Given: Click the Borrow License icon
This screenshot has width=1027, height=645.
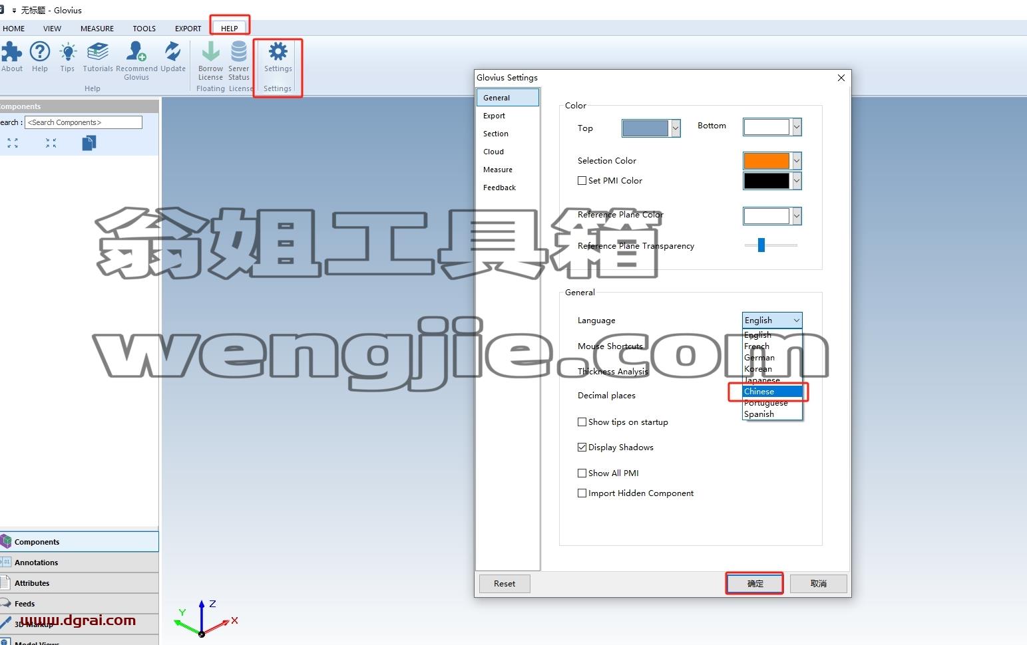Looking at the screenshot, I should 210,52.
